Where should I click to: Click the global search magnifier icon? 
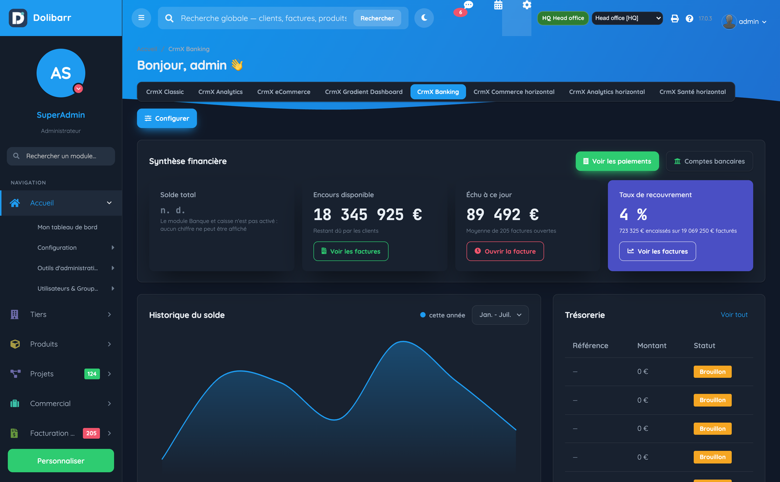pyautogui.click(x=169, y=18)
